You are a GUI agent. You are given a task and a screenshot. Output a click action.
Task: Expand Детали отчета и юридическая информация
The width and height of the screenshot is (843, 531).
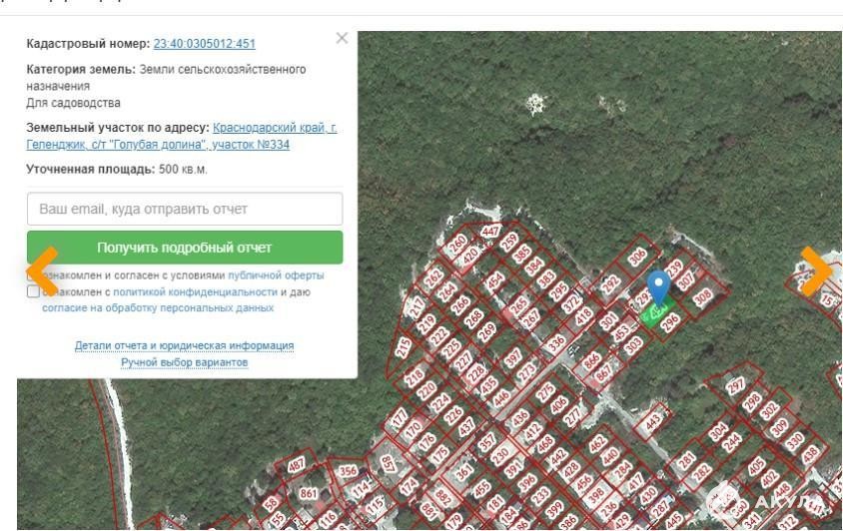pyautogui.click(x=185, y=345)
